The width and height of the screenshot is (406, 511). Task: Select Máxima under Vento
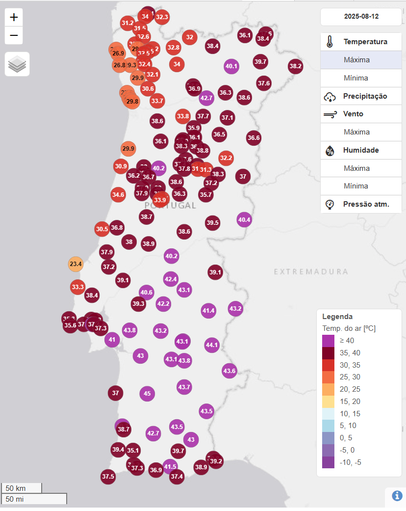(361, 132)
